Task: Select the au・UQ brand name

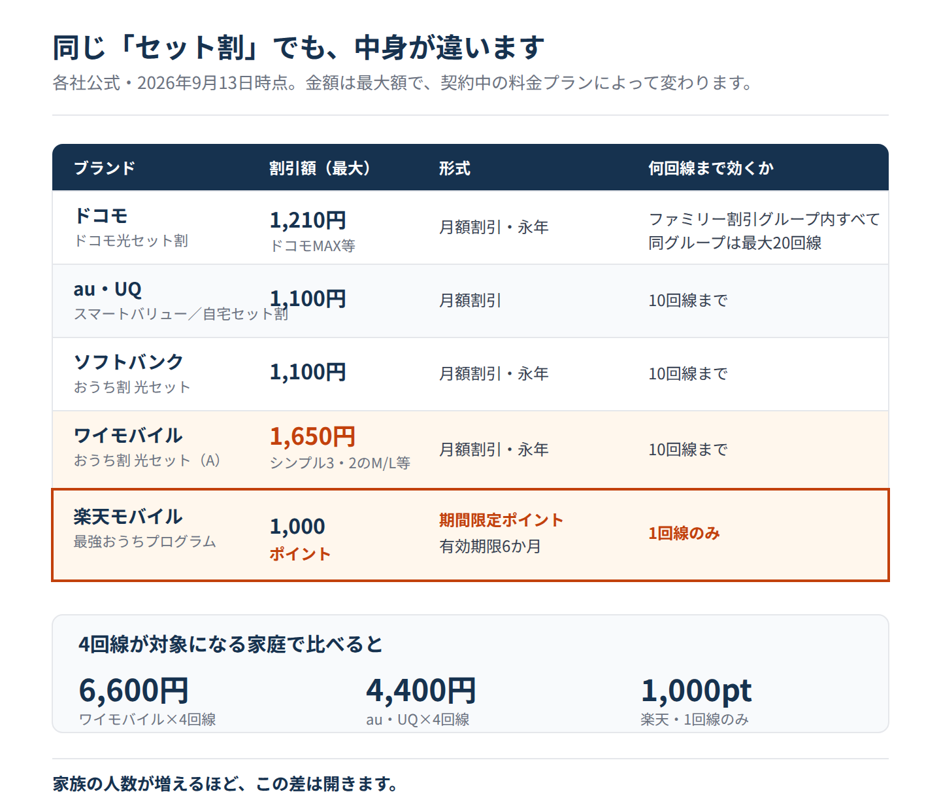Action: (107, 289)
